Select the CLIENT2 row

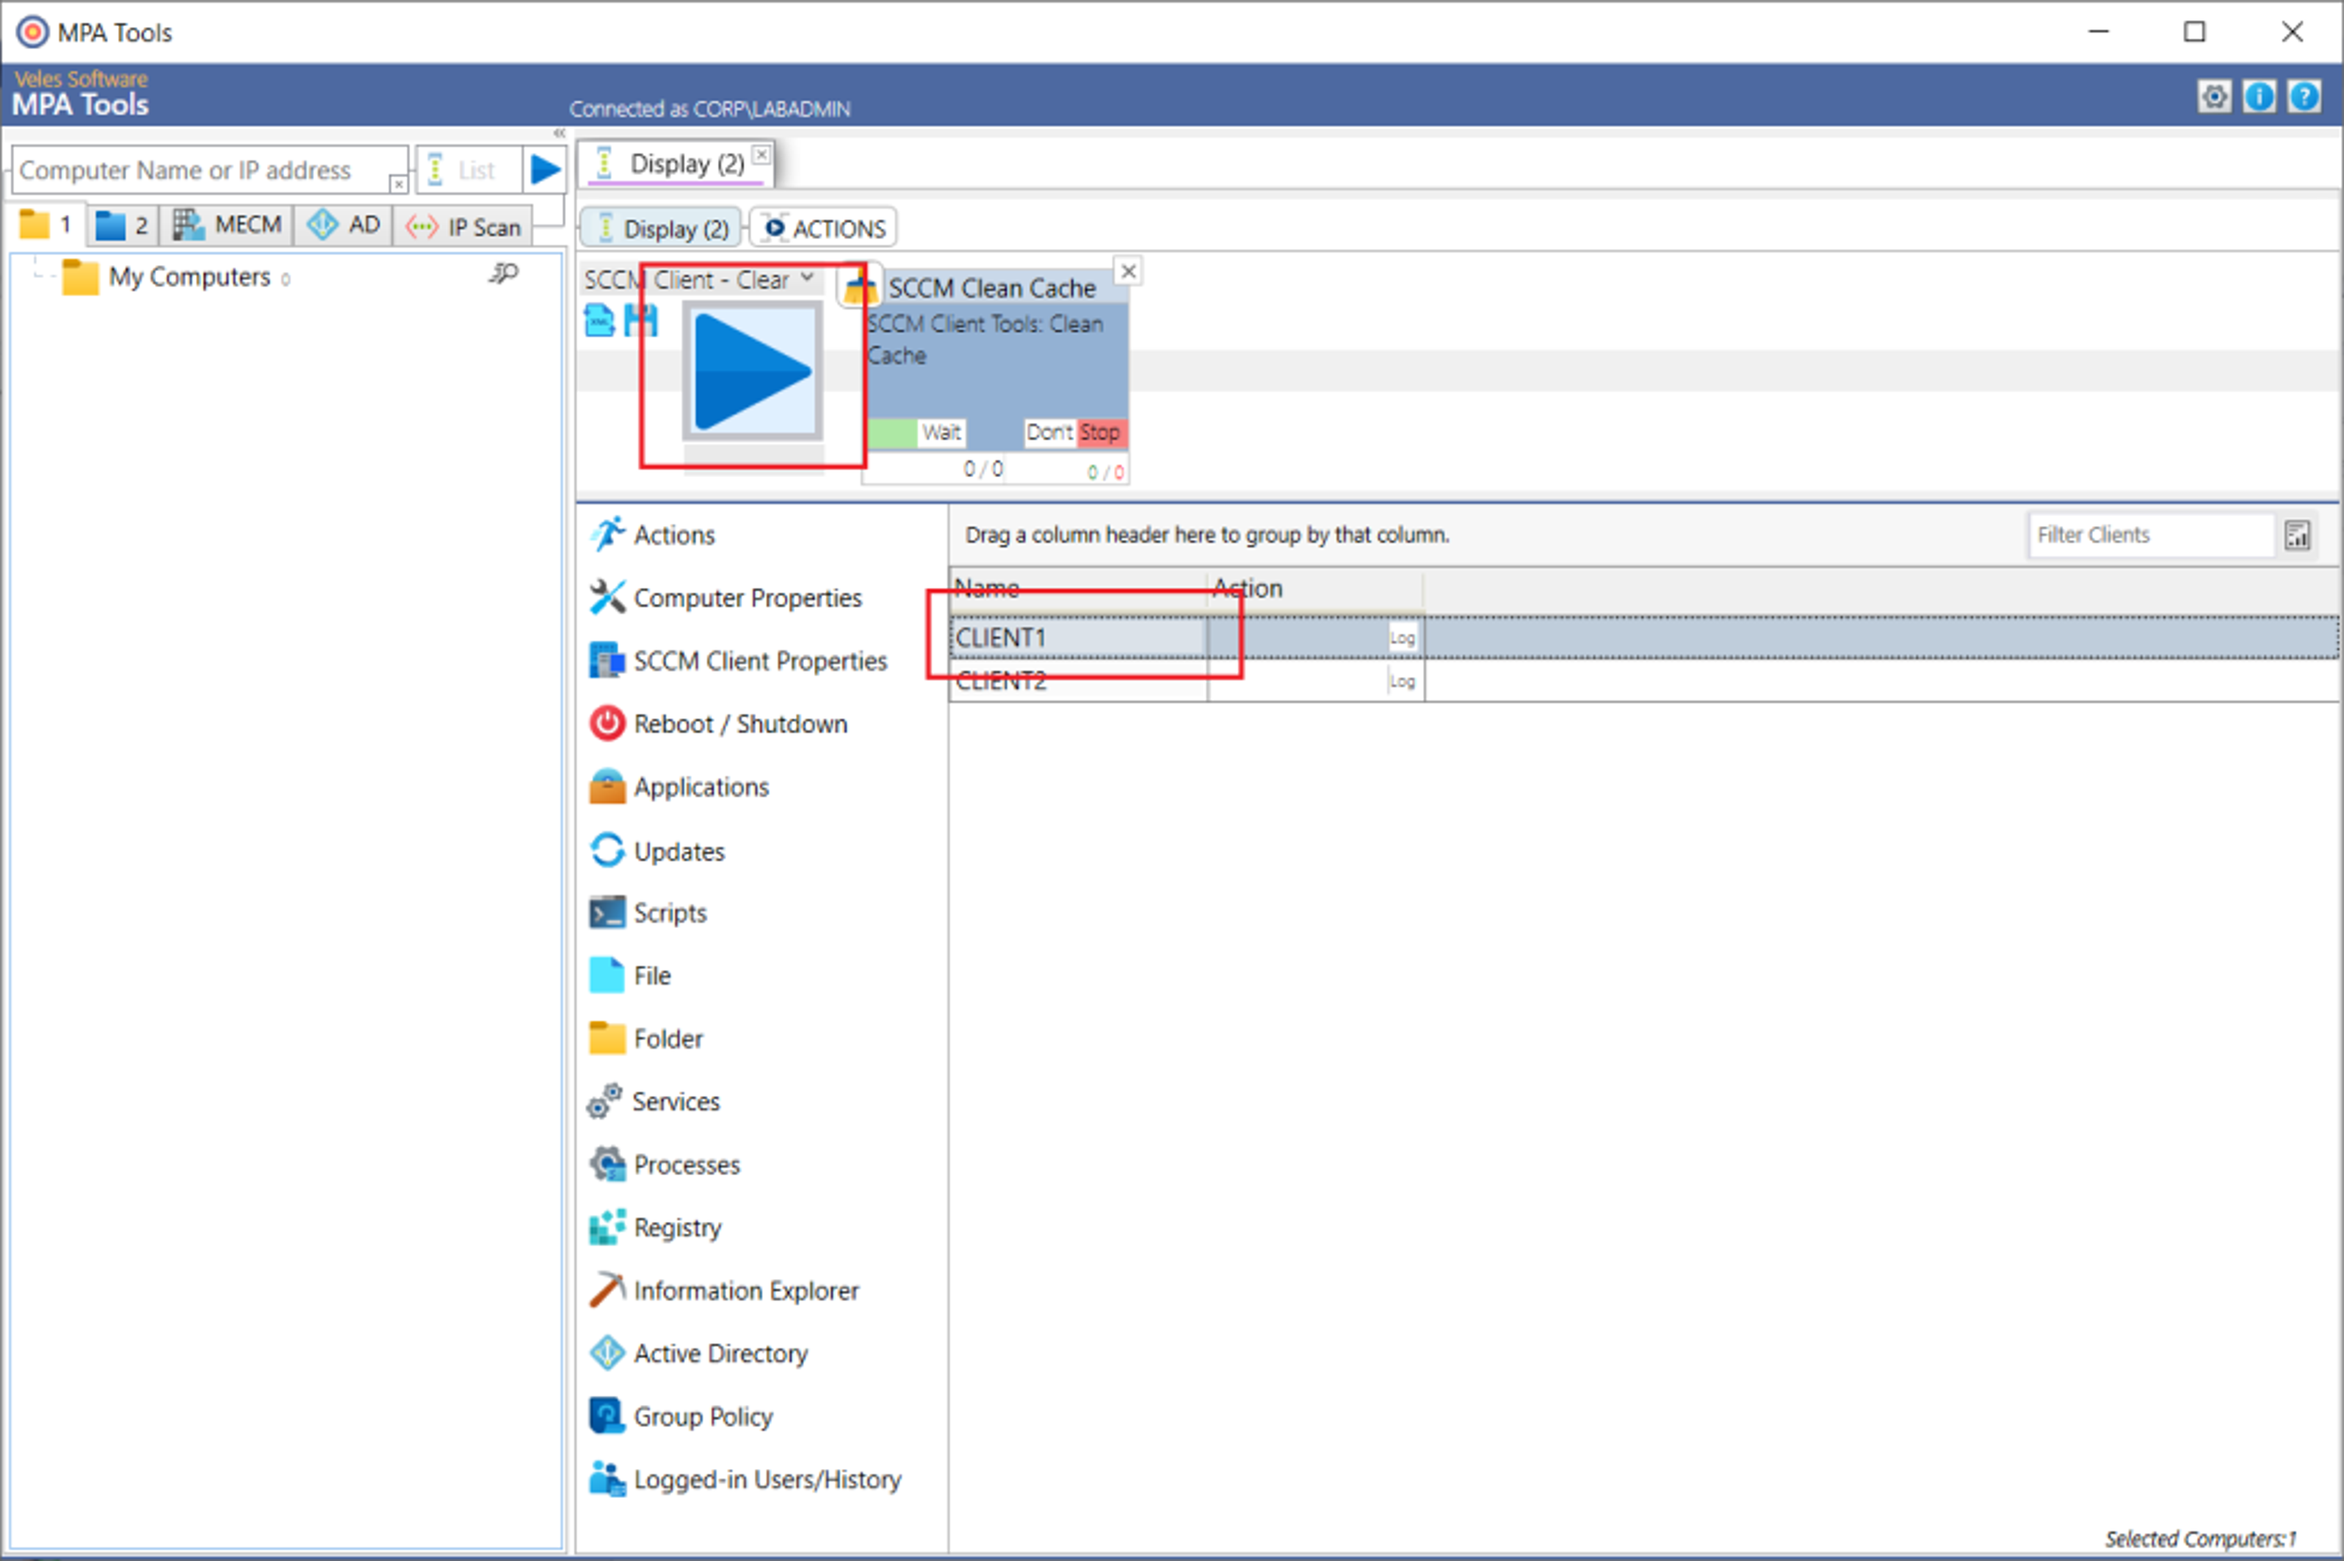(x=1644, y=681)
